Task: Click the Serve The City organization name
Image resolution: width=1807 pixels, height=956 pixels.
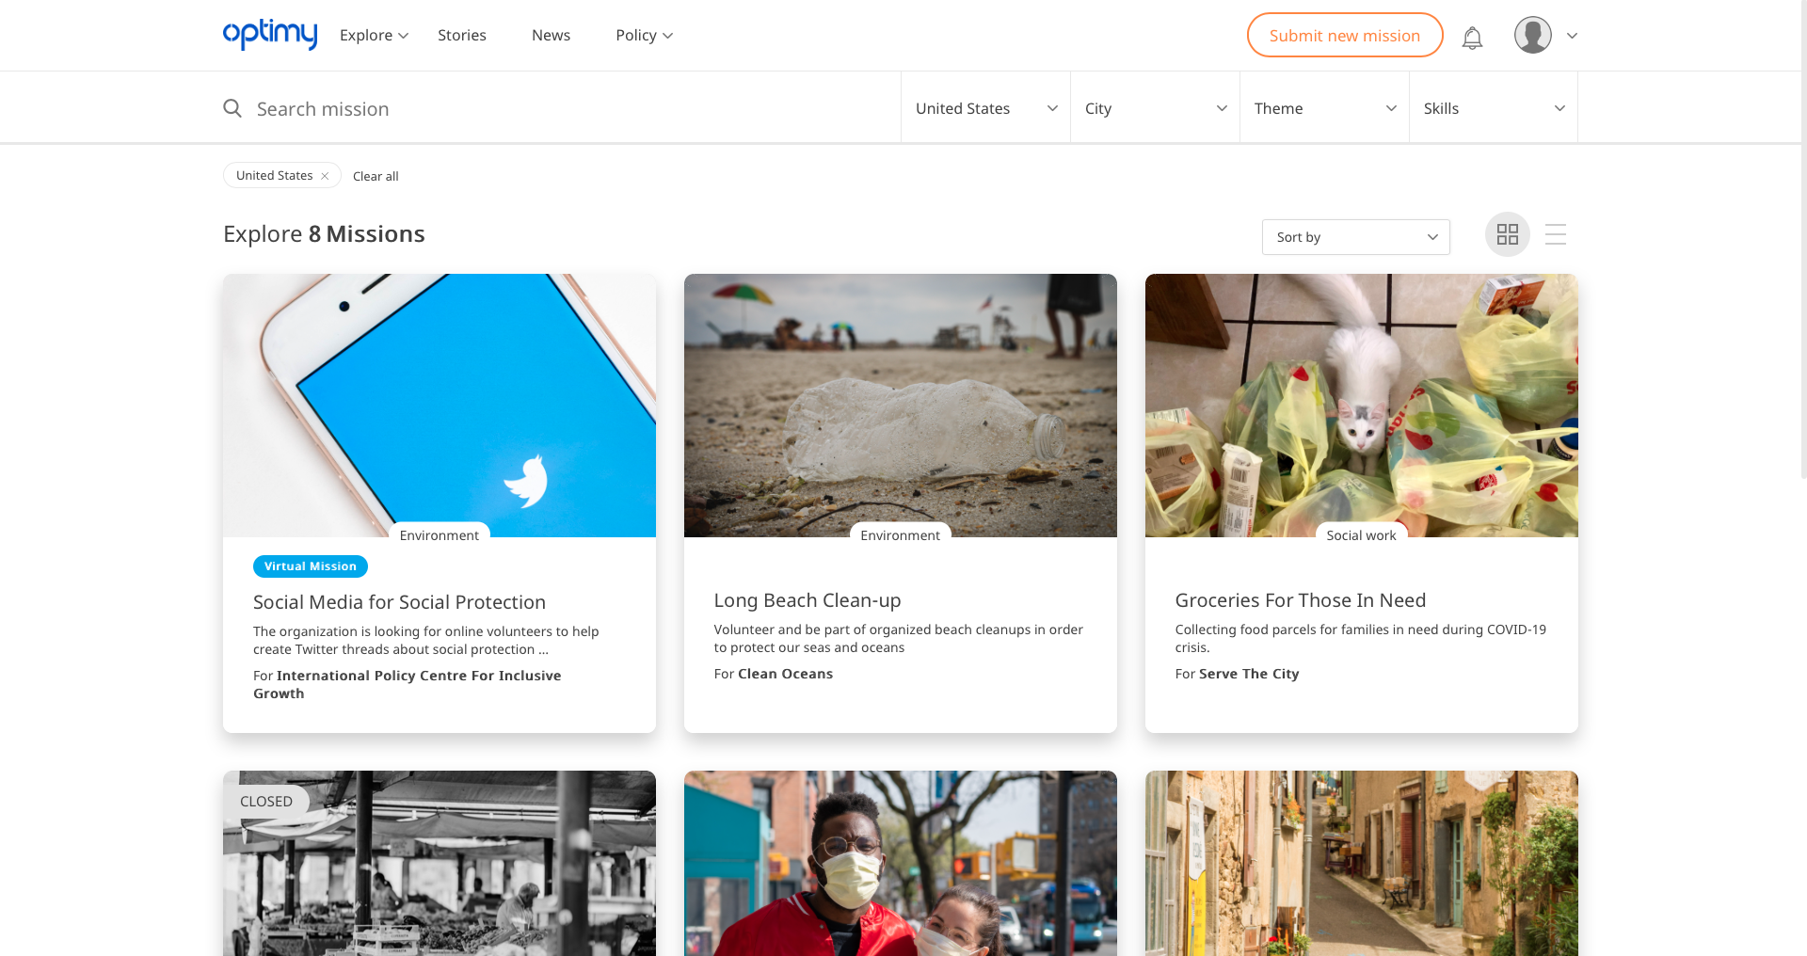Action: coord(1249,674)
